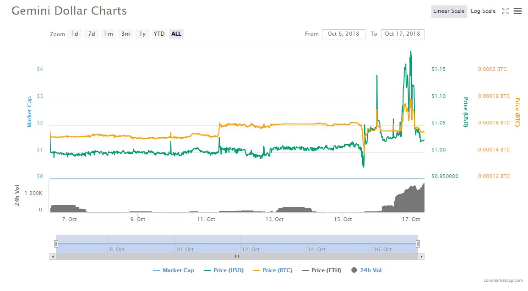Screen dimensions: 528x291
Task: Click the $4 market cap axis label
Action: point(40,69)
